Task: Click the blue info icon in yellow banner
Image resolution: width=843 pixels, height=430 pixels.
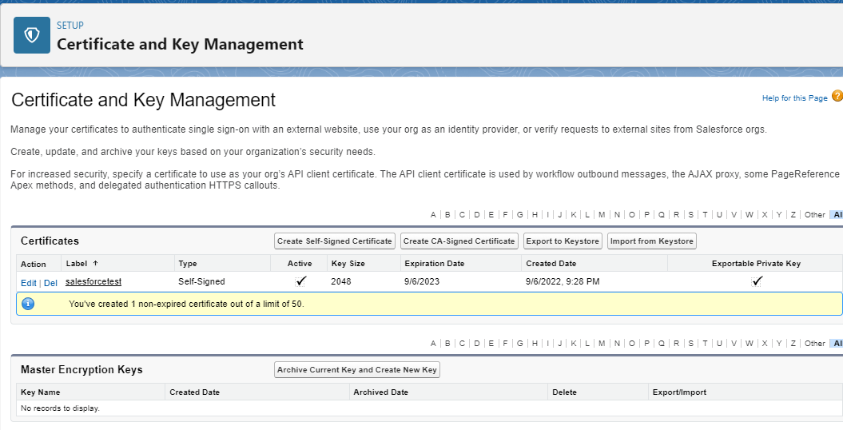Action: point(28,304)
